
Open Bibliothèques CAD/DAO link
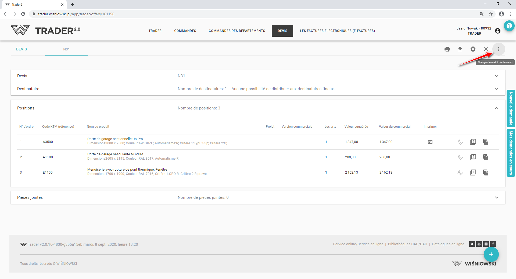[407, 244]
